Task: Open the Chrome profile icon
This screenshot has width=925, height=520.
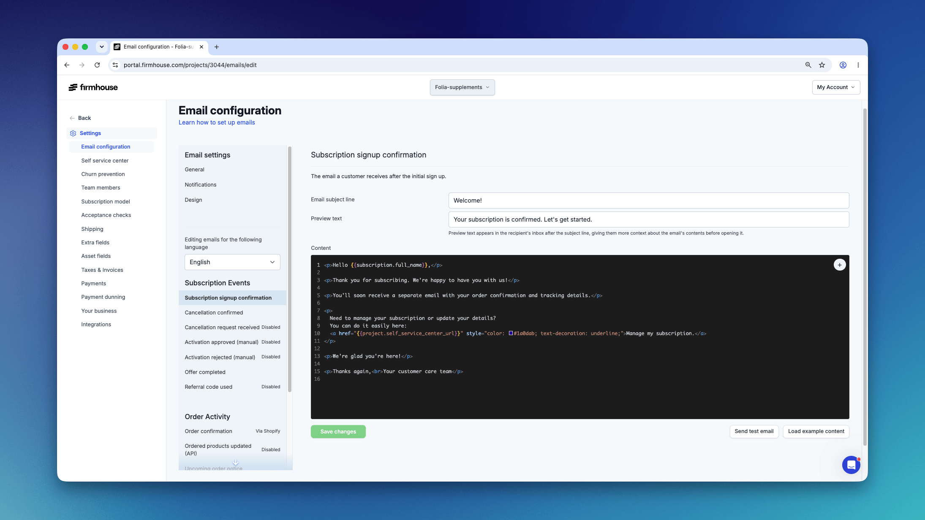Action: [x=843, y=65]
